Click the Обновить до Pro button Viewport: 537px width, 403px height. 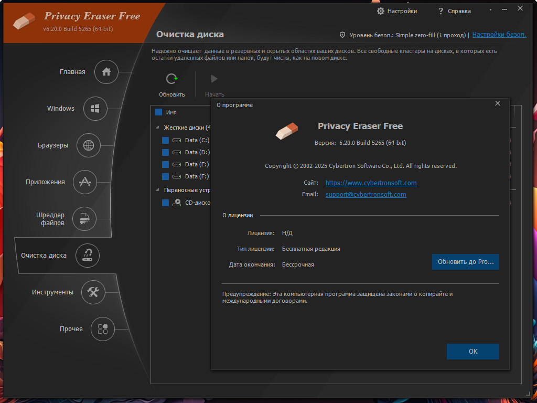pyautogui.click(x=466, y=262)
